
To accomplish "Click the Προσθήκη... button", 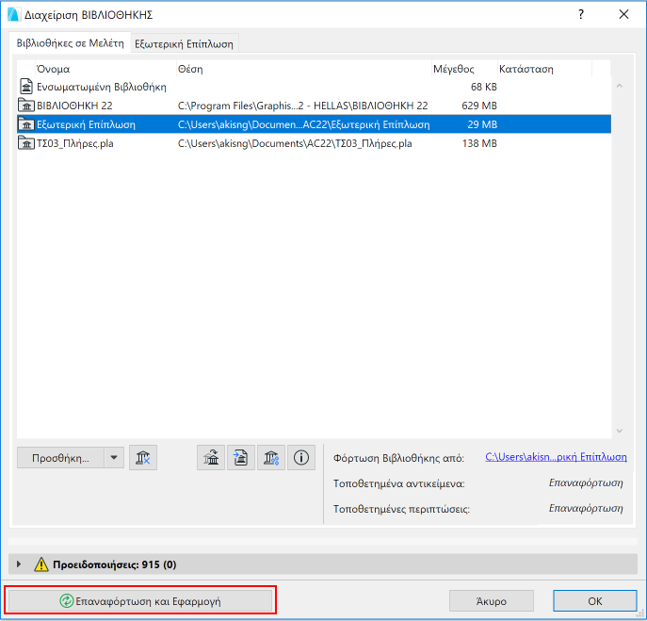I will pos(60,457).
